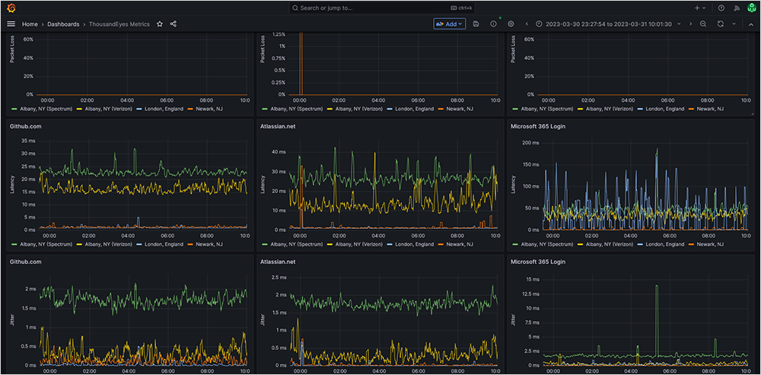Open dashboard insights info icon
This screenshot has width=761, height=375.
(x=493, y=24)
